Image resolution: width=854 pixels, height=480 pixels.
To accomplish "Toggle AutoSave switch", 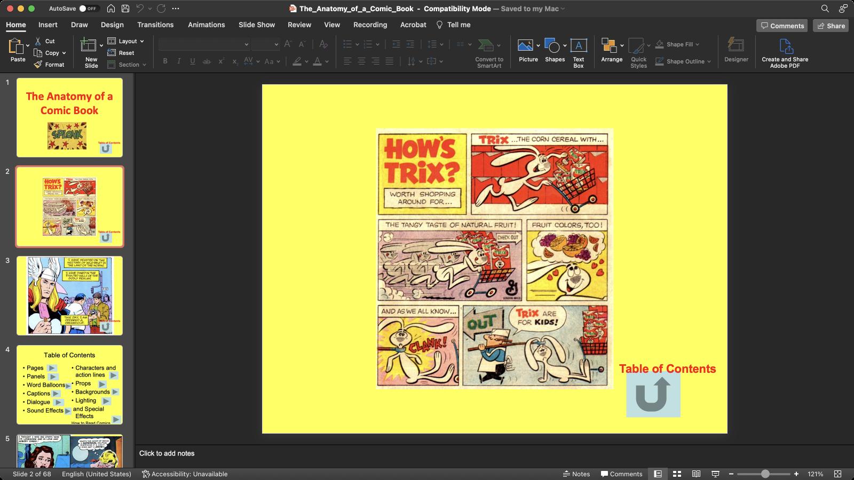I will pos(88,9).
